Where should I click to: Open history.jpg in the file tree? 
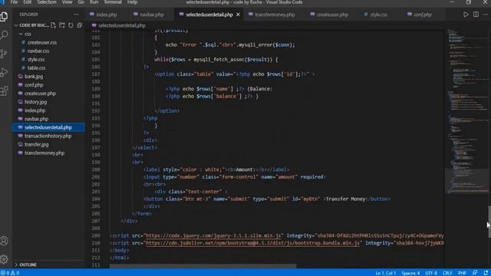tap(35, 102)
